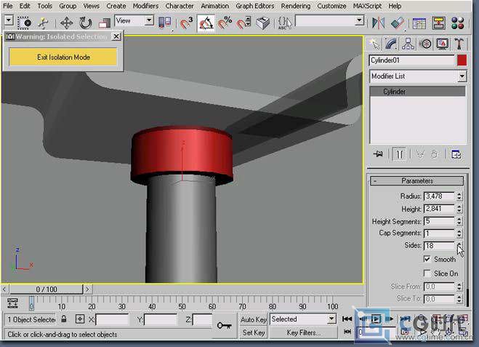The image size is (479, 347).
Task: Open the selection filter dropdown arrow
Action: [x=9, y=21]
